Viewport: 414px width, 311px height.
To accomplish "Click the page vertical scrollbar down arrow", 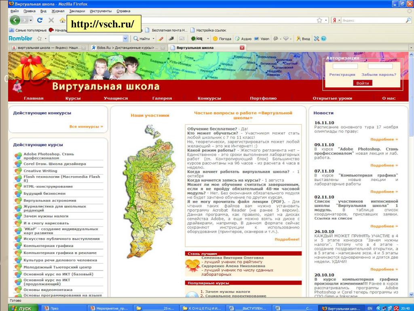I will (411, 294).
